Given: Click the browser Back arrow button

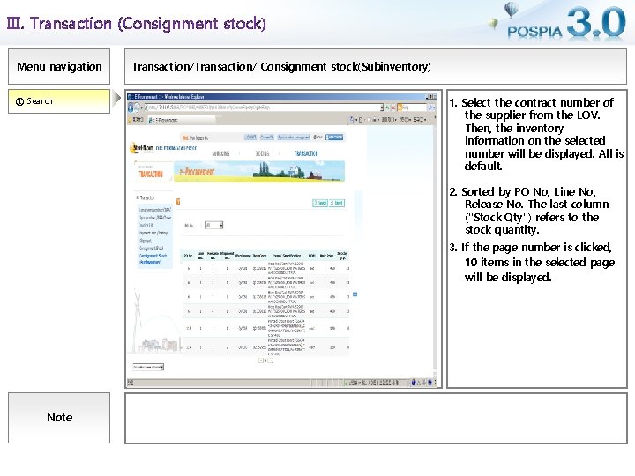Looking at the screenshot, I should (131, 108).
